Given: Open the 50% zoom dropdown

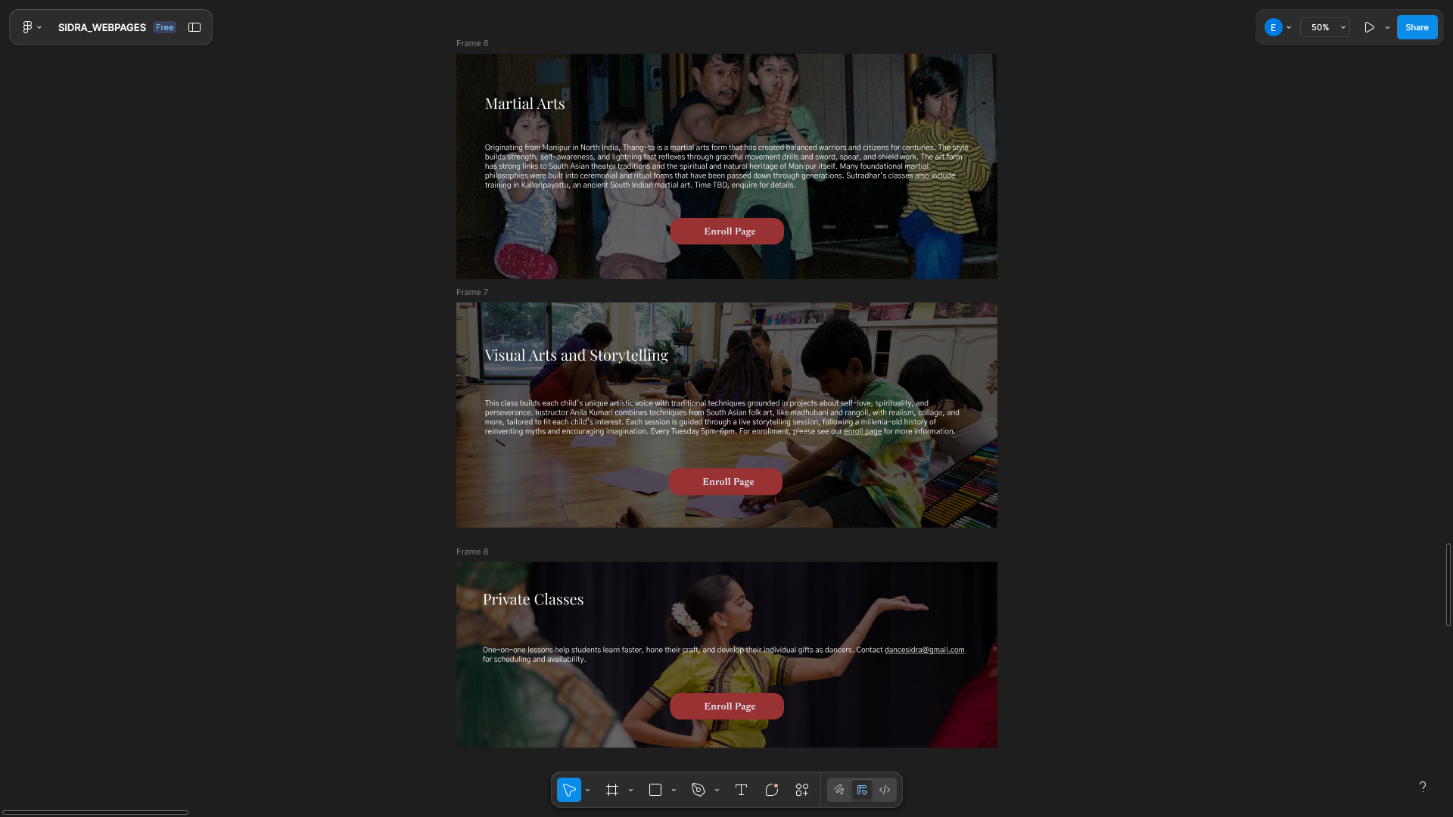Looking at the screenshot, I should [1325, 27].
